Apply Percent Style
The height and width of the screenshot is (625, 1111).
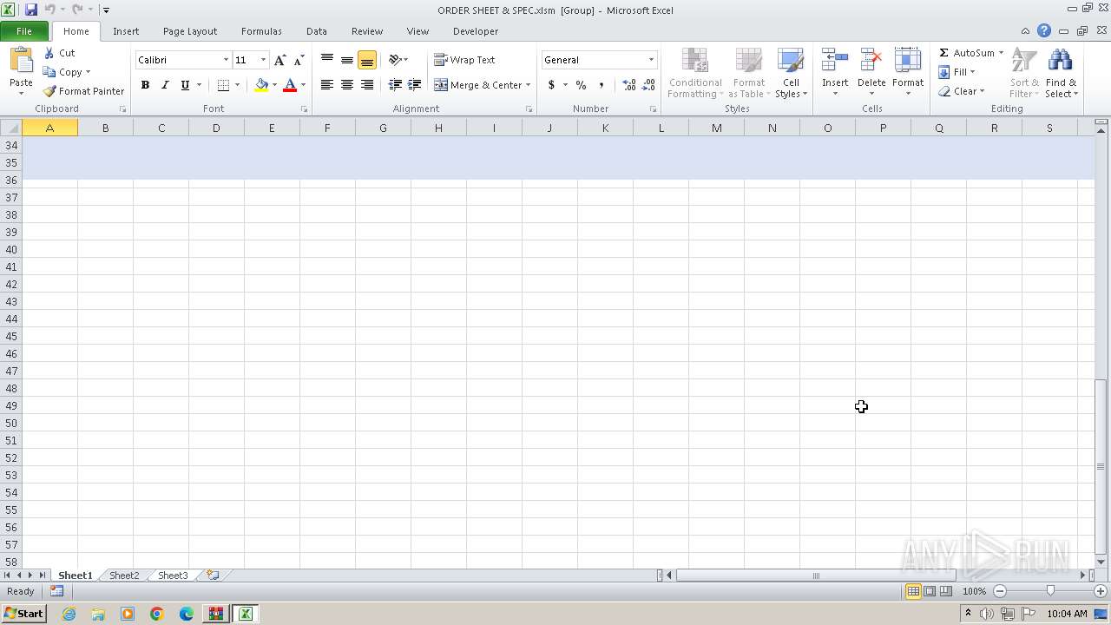pyautogui.click(x=581, y=85)
